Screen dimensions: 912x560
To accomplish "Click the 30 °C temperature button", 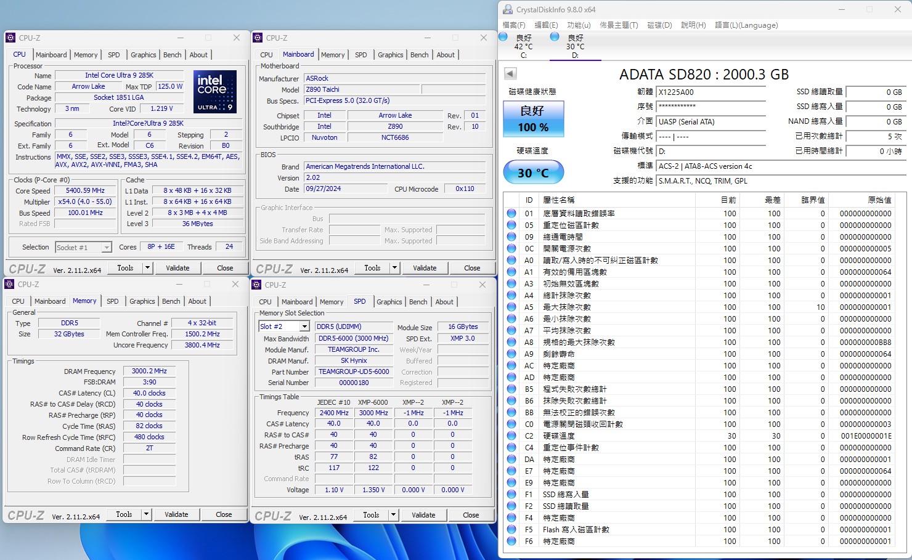I will pyautogui.click(x=533, y=172).
